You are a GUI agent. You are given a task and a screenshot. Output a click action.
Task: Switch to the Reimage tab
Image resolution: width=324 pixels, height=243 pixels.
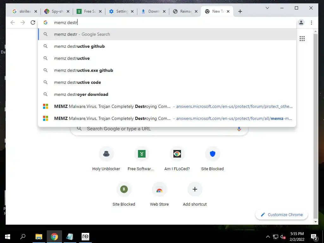(183, 11)
